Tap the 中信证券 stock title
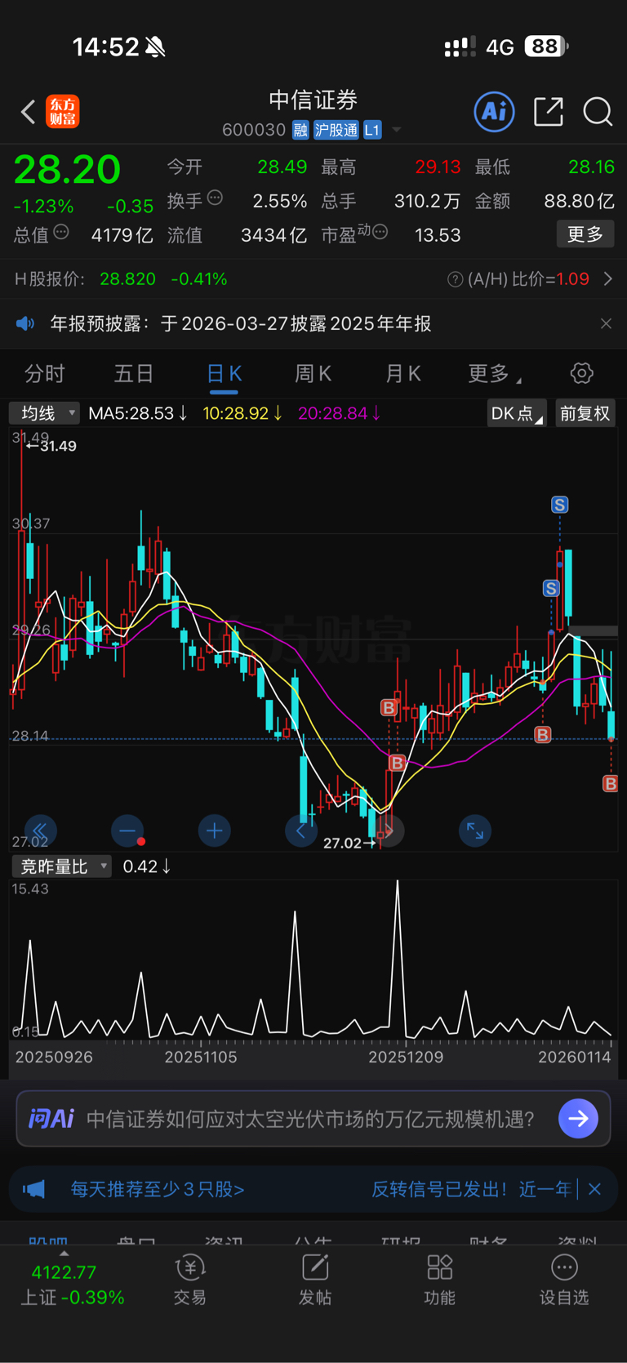Viewport: 627px width, 1363px height. pos(313,100)
